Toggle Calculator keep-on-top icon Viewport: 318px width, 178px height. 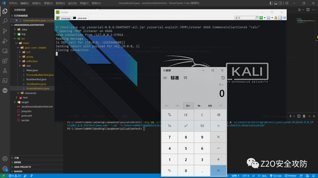pyautogui.click(x=185, y=78)
